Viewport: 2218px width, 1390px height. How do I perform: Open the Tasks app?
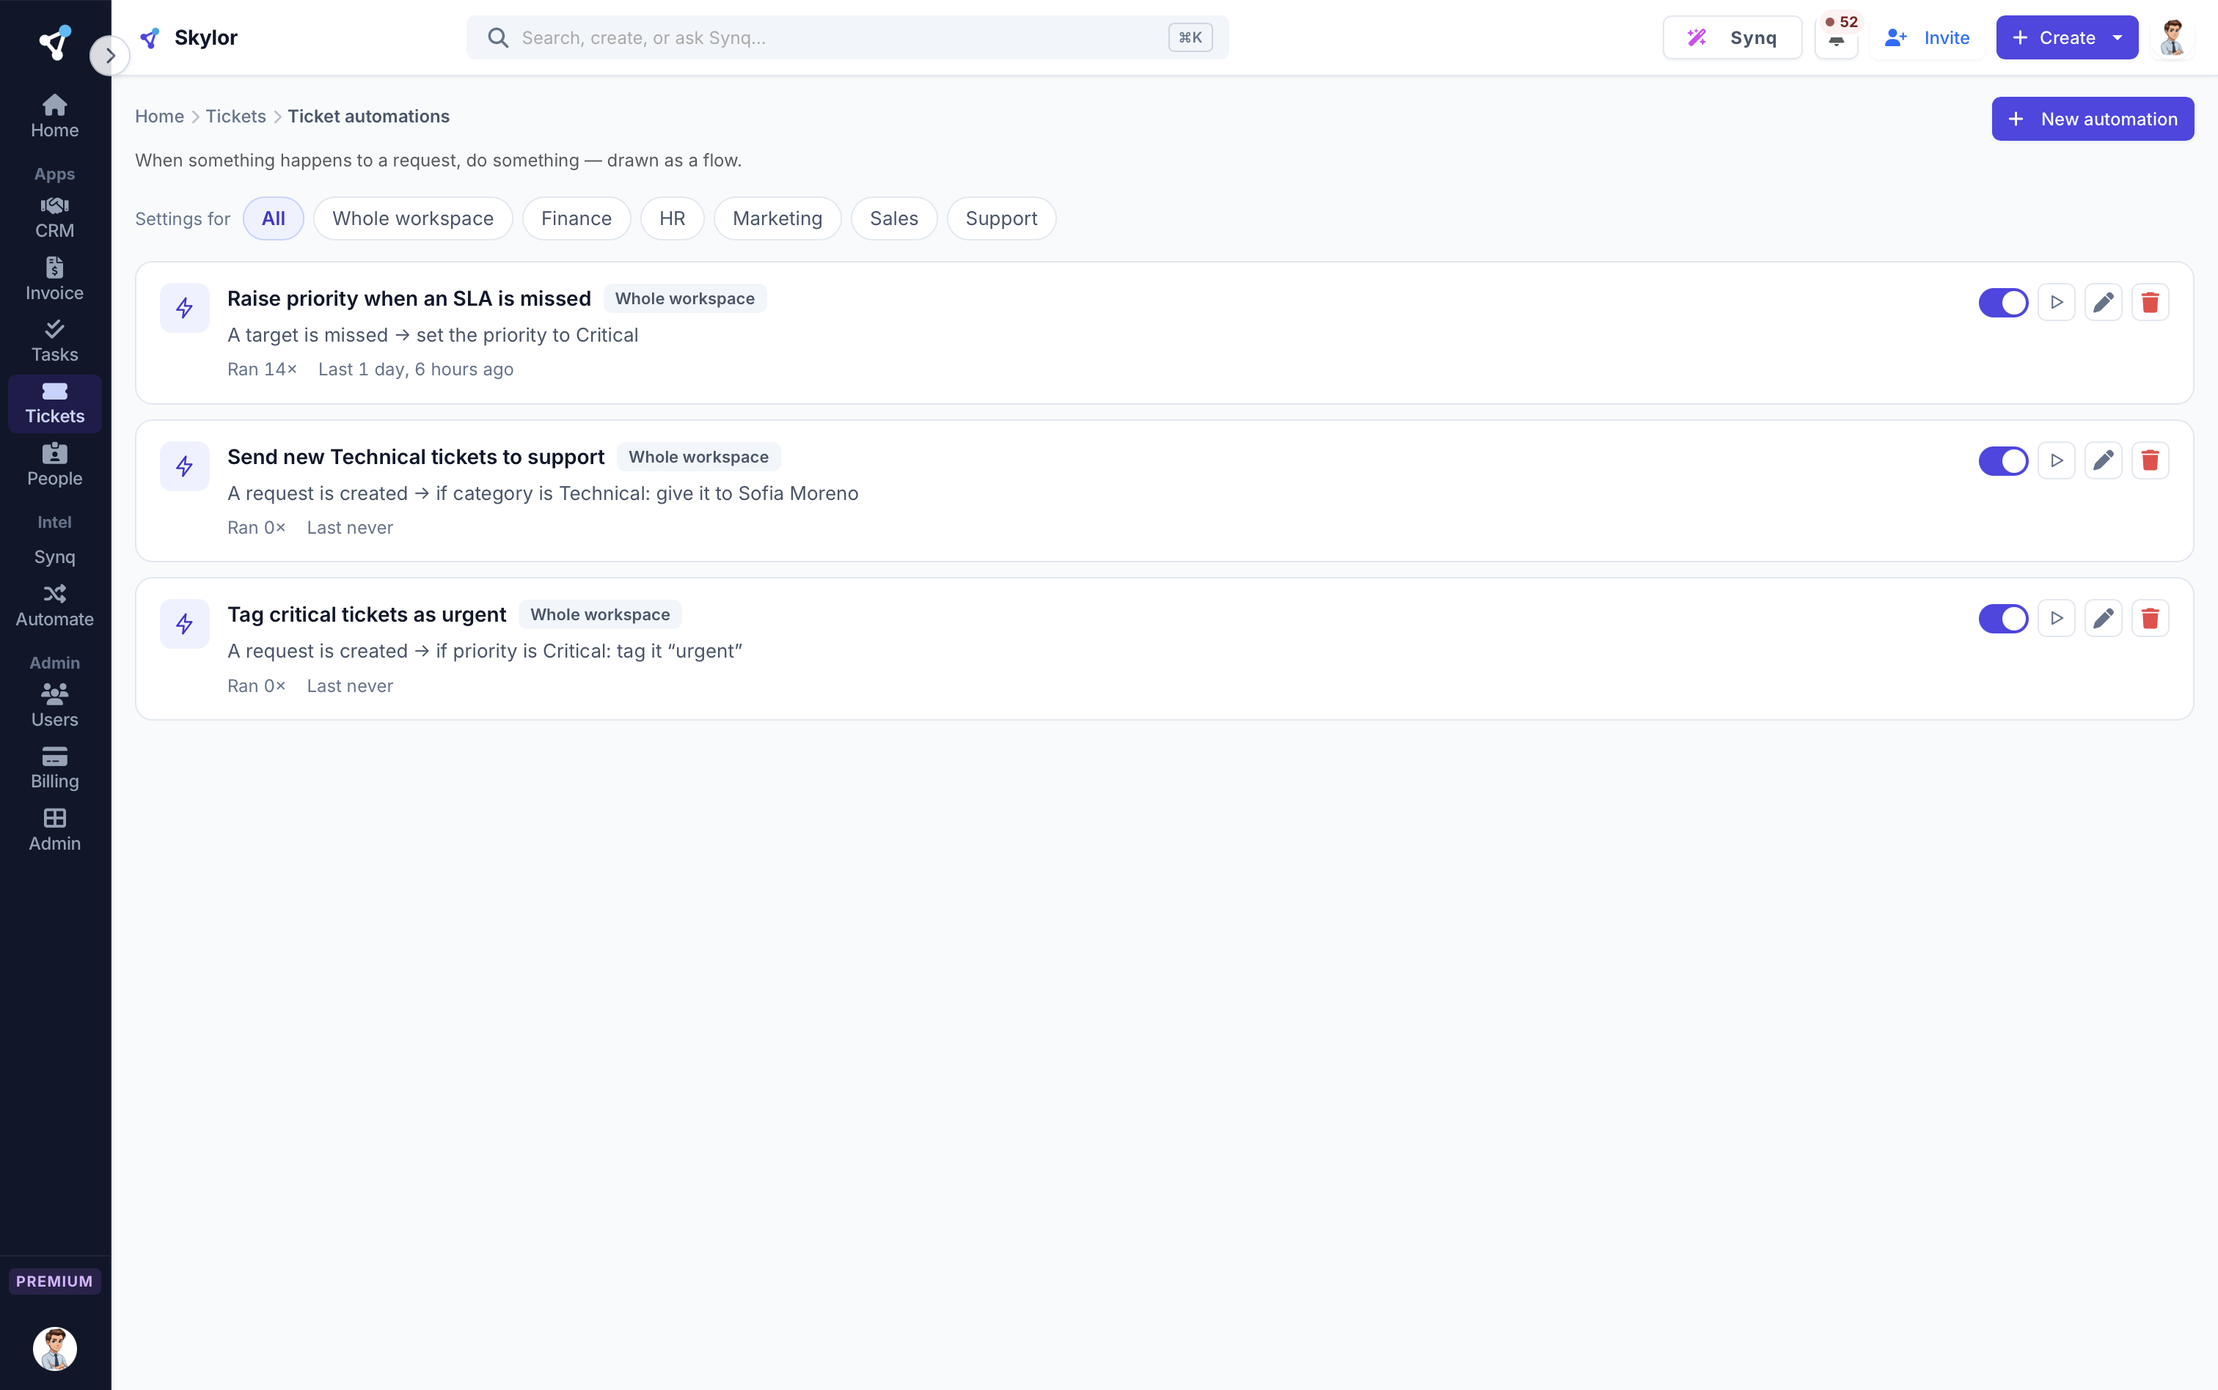click(x=54, y=341)
